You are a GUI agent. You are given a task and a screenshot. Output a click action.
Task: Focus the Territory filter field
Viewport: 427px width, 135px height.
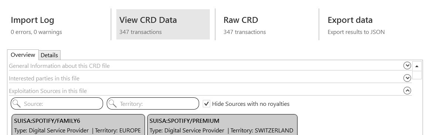point(153,104)
